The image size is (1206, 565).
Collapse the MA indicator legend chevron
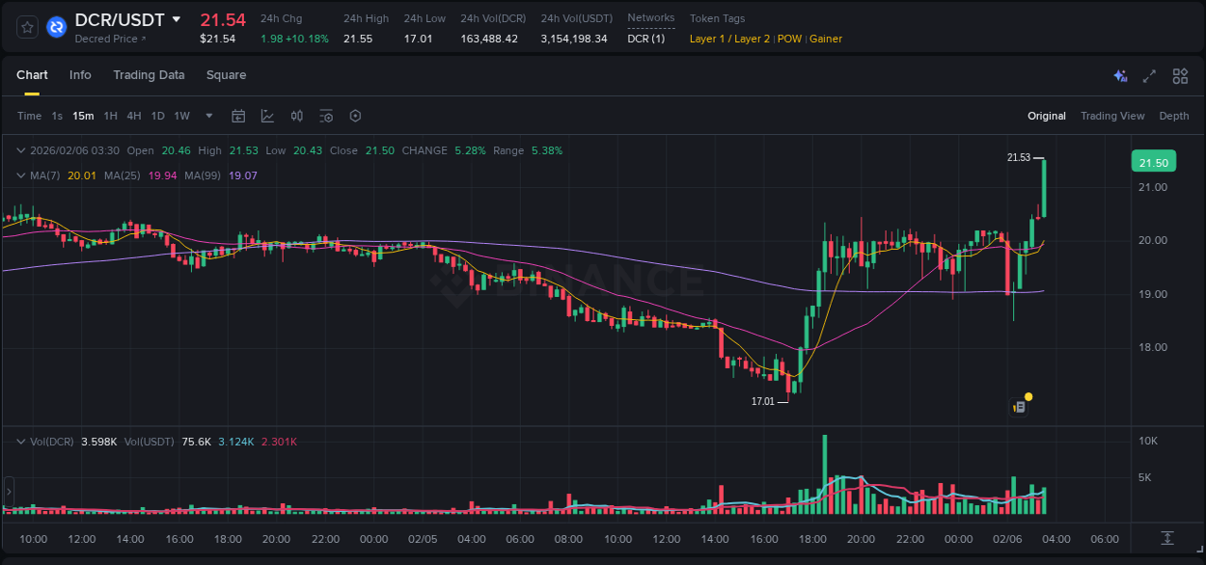[21, 175]
